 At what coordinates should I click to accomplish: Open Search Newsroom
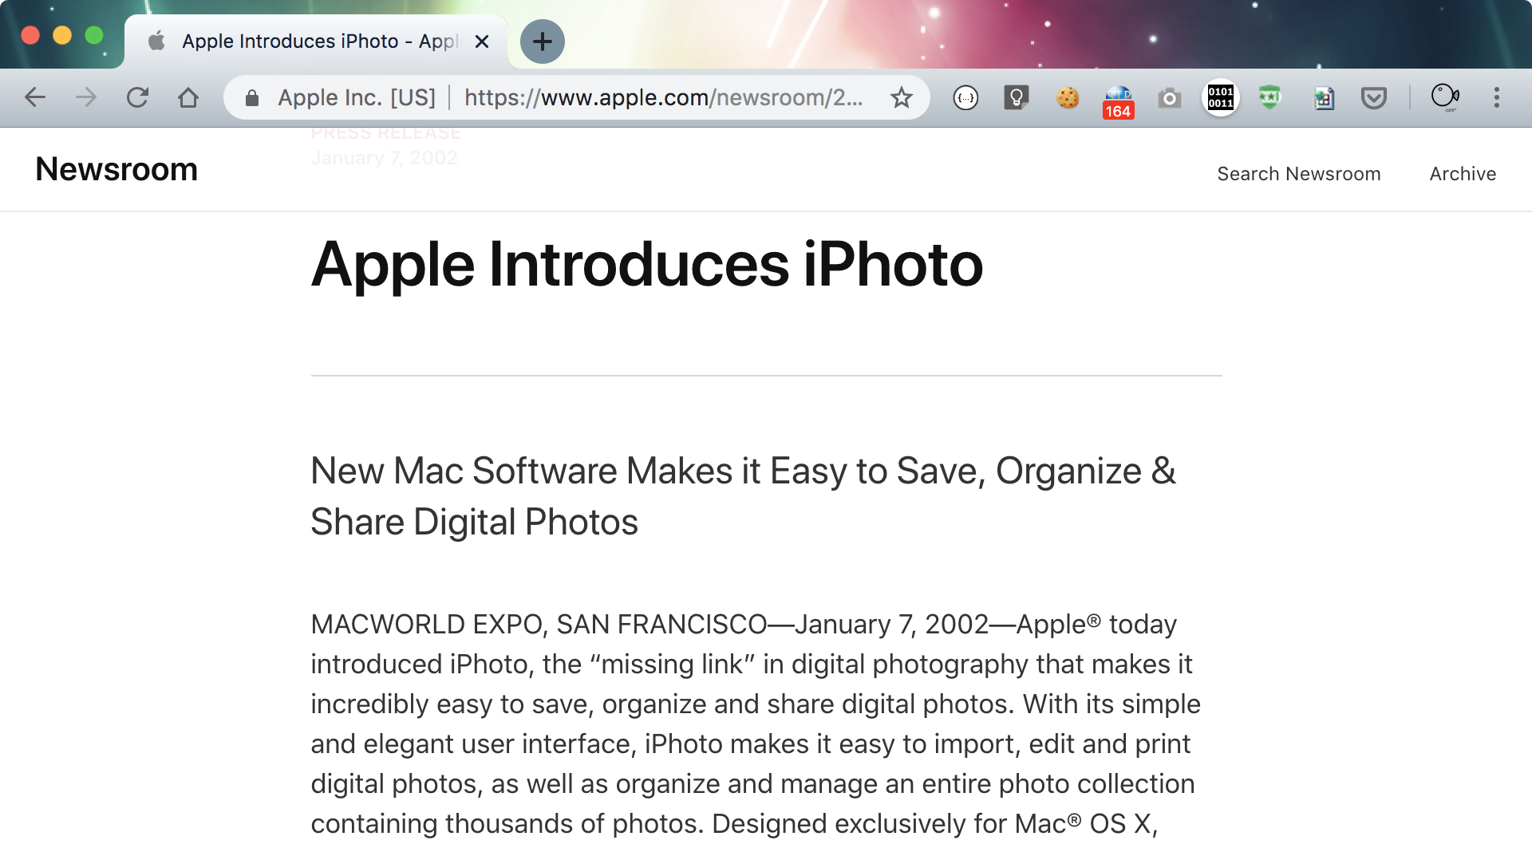click(1299, 174)
